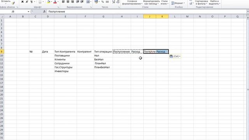249x140 pixels.
Task: Increase decimal places
Action: pos(113,2)
